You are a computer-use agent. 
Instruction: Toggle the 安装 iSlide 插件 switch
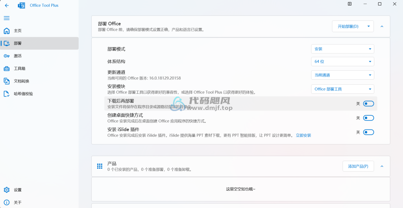click(x=368, y=132)
